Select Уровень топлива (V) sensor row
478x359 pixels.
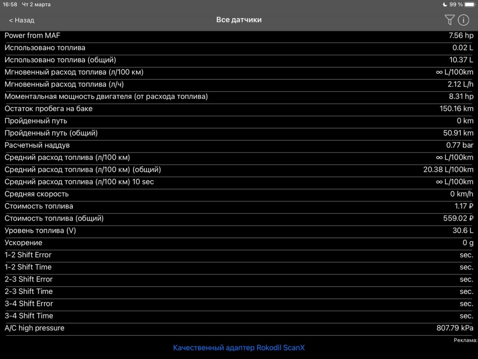pyautogui.click(x=239, y=230)
